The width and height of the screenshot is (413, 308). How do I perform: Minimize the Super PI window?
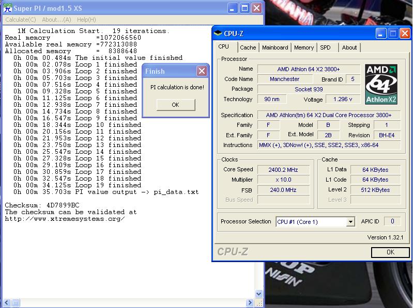(x=232, y=8)
